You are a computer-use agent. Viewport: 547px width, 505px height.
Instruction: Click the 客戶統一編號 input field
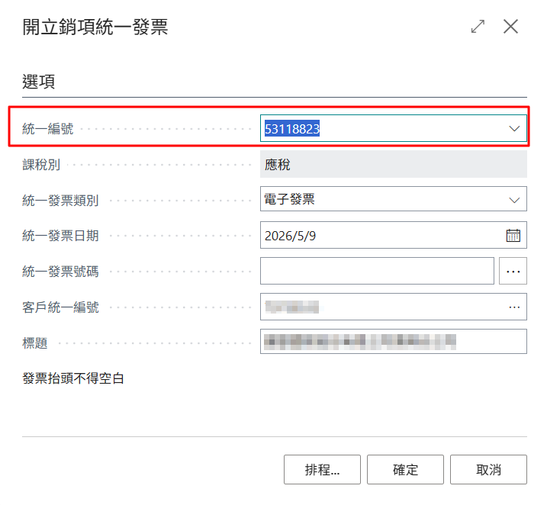tap(394, 307)
